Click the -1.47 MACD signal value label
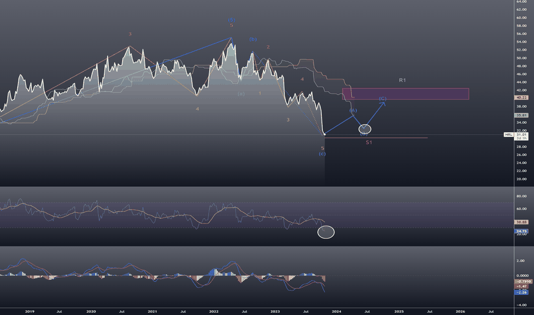 [x=521, y=287]
